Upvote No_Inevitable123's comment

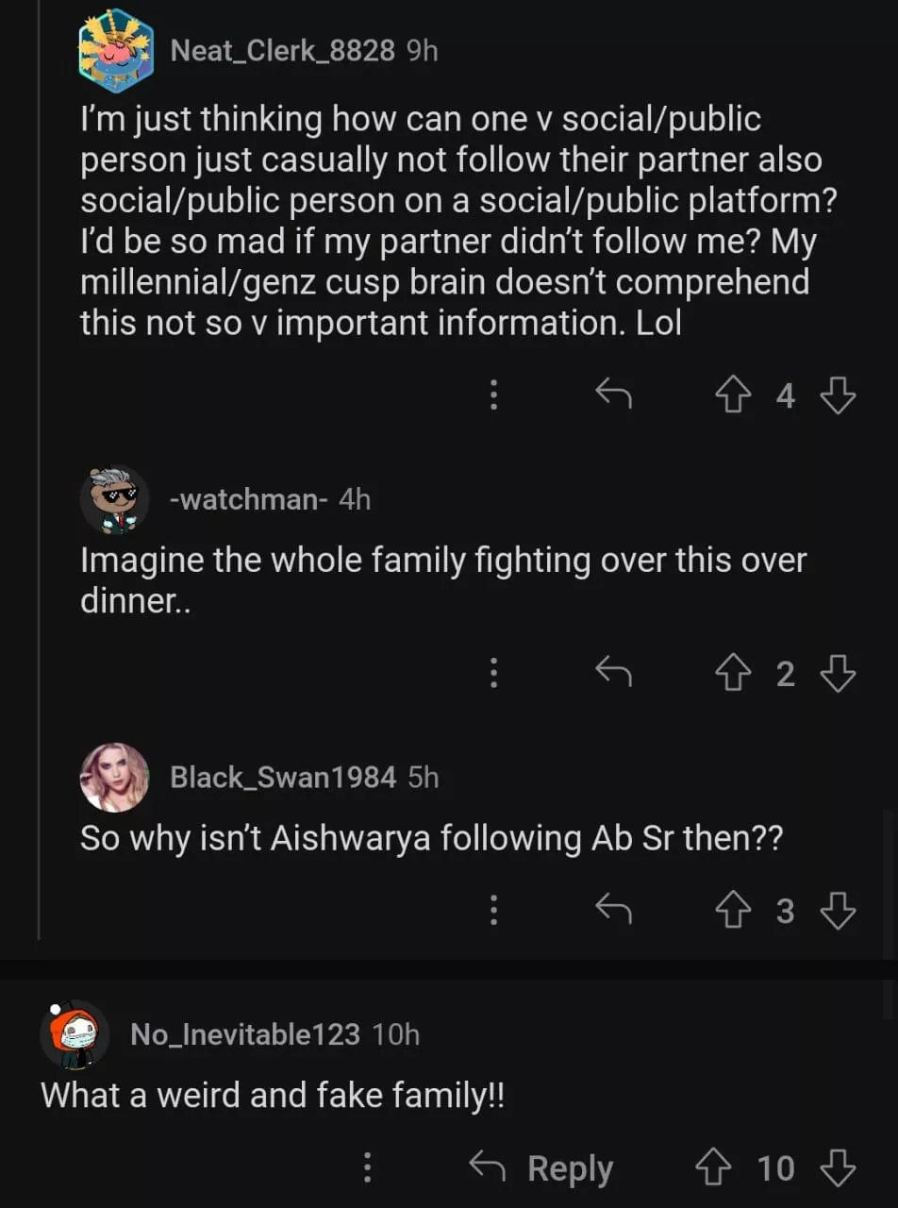[712, 1168]
